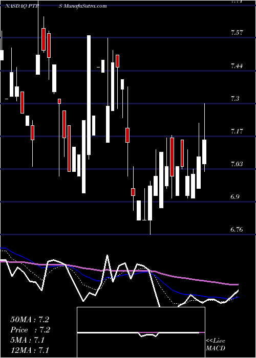This screenshot has height=358, width=256.
Task: Click the 12MA : 7.1 reading
Action: tap(30, 350)
